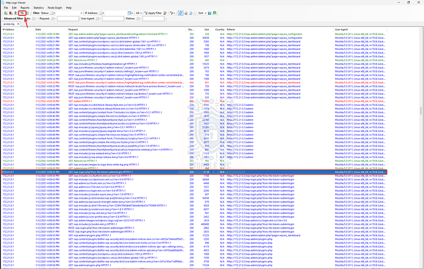Toggle the Status filter checkbox
The height and width of the screenshot is (269, 424).
click(51, 13)
